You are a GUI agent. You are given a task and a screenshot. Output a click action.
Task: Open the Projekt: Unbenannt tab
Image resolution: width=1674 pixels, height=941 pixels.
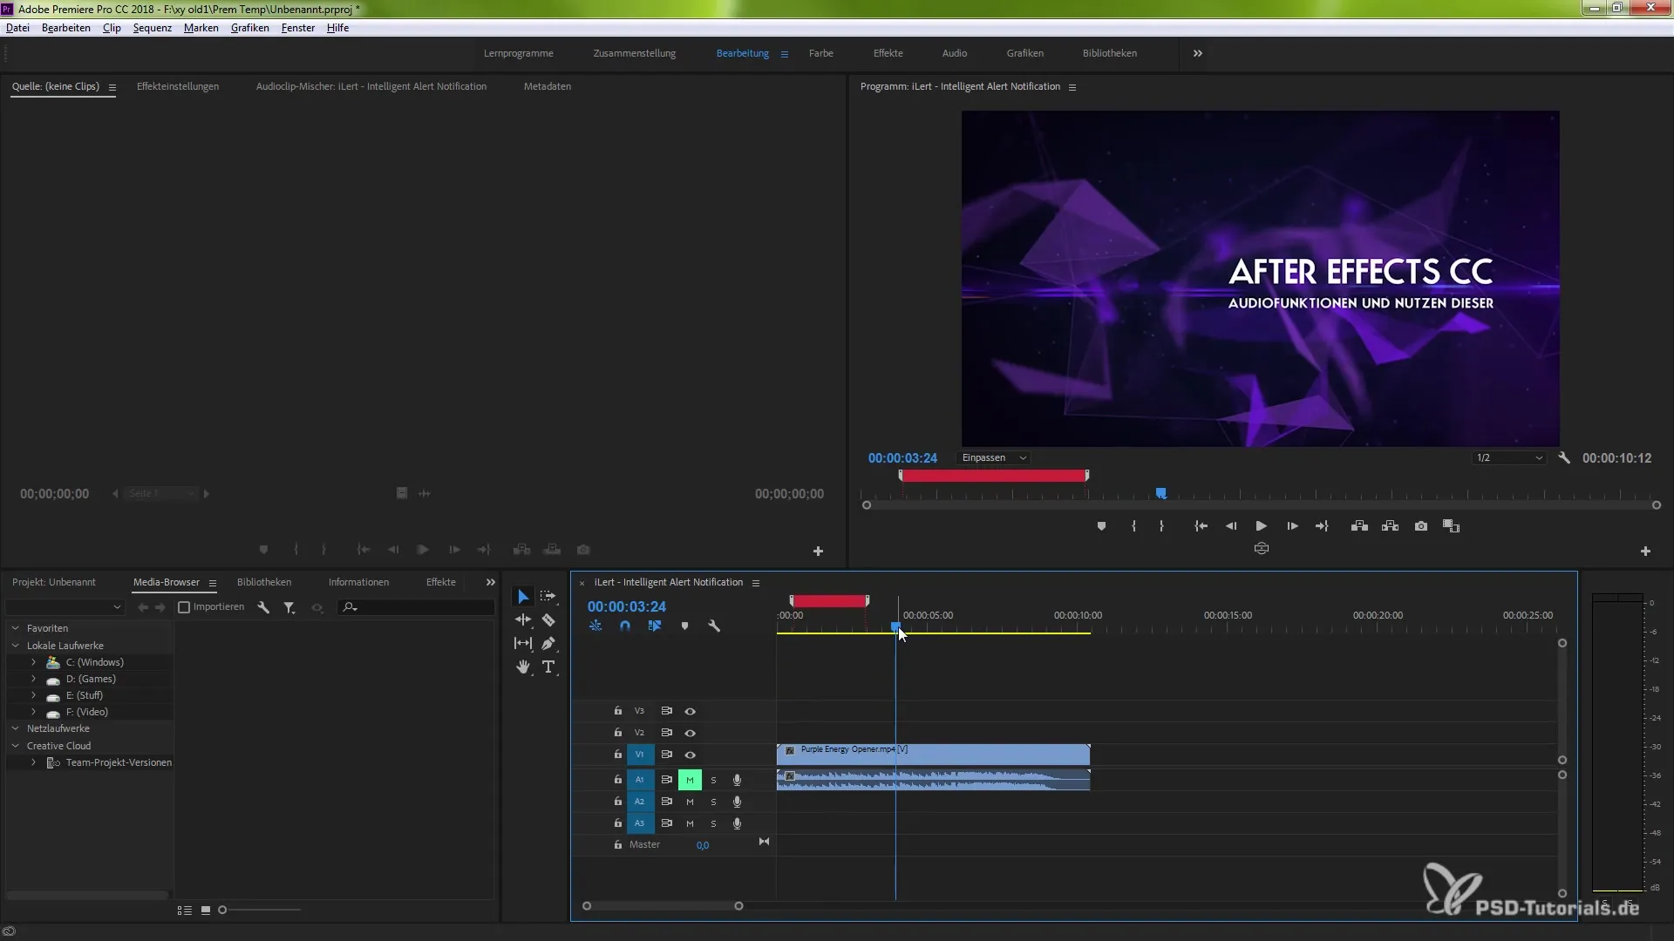[54, 582]
